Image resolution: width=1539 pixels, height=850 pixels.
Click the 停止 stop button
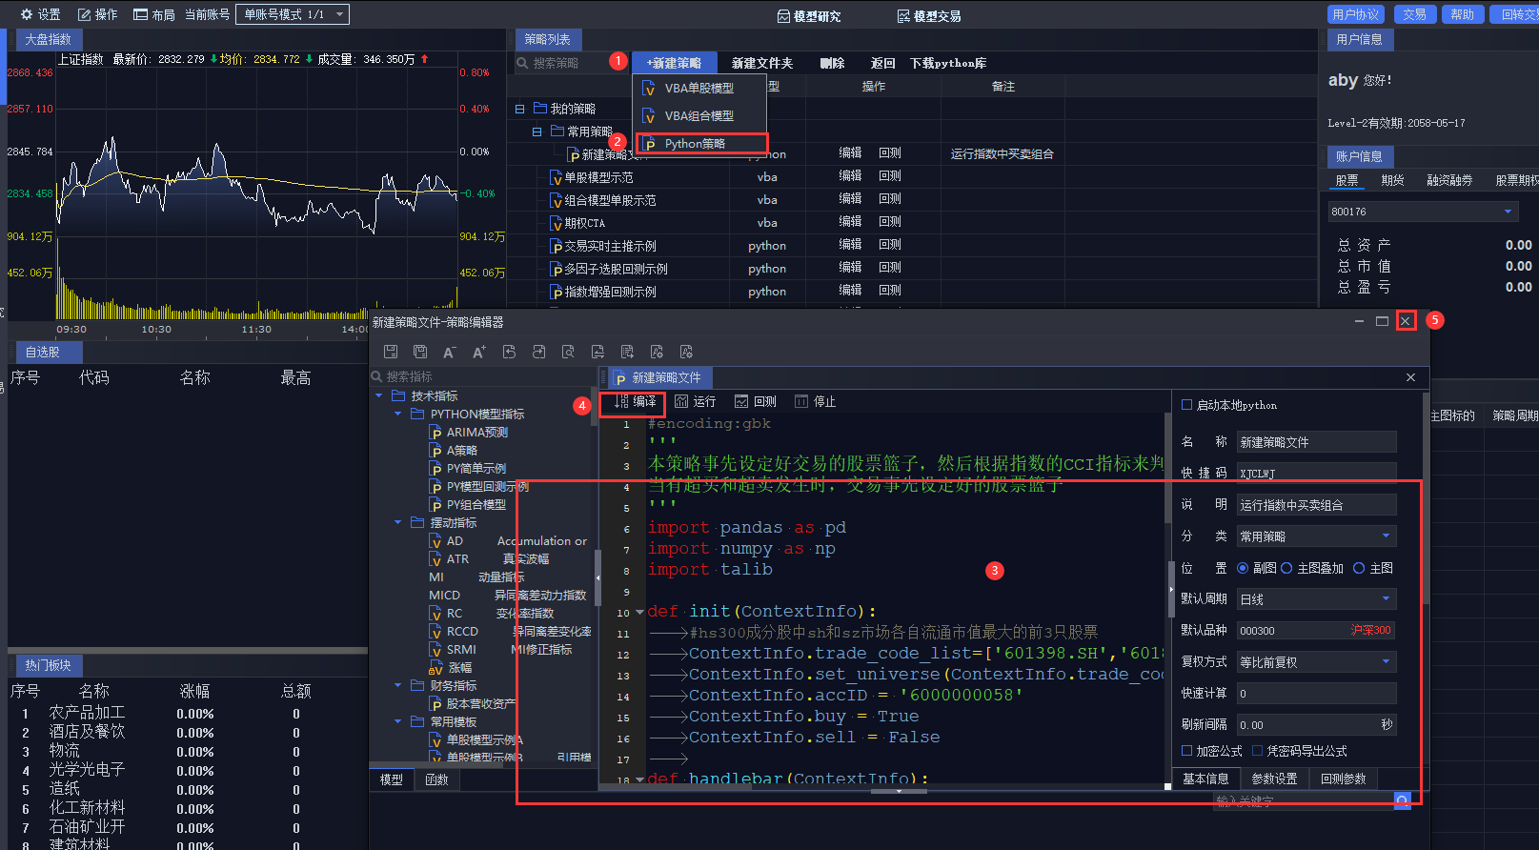tap(815, 402)
